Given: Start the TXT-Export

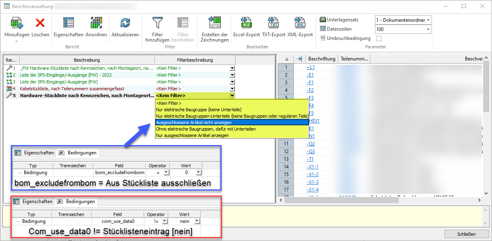Looking at the screenshot, I should click(x=273, y=24).
